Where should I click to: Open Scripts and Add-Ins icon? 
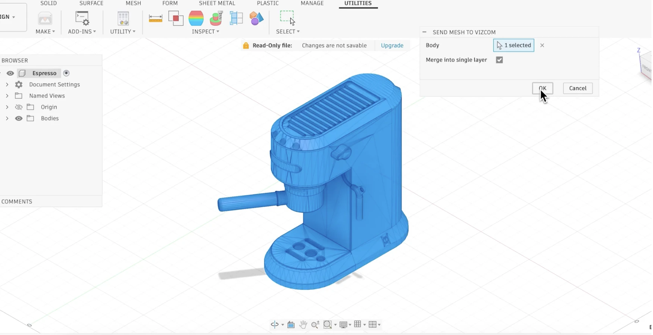pos(82,18)
